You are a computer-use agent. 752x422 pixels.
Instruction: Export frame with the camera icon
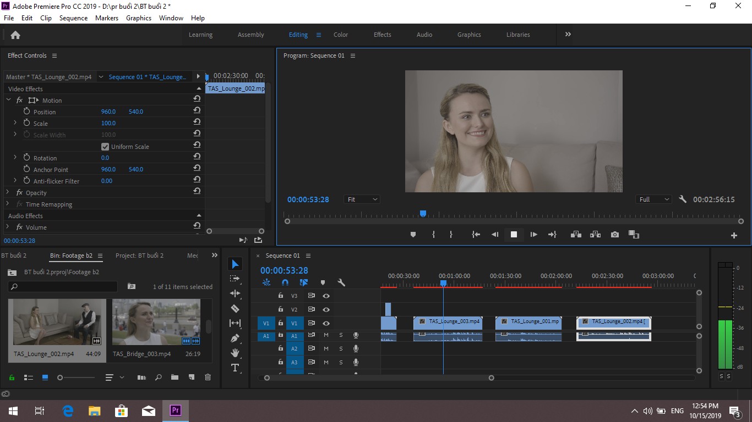(615, 235)
